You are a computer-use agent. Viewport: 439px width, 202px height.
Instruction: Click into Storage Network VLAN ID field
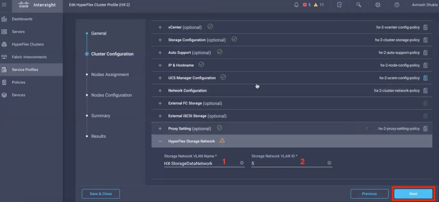[x=292, y=163]
